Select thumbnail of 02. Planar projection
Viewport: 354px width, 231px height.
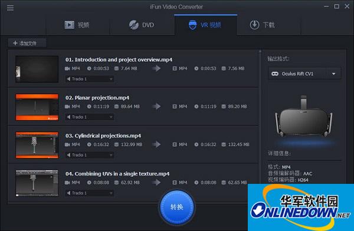(37, 107)
